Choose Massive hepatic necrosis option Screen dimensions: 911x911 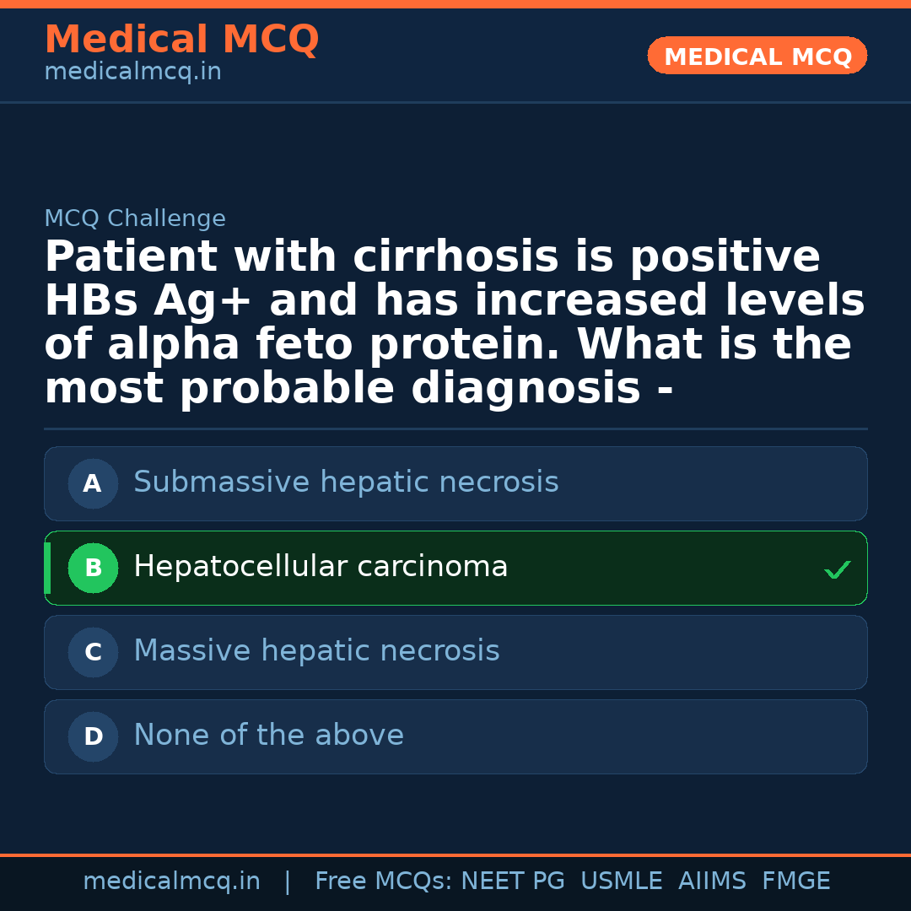click(x=316, y=651)
